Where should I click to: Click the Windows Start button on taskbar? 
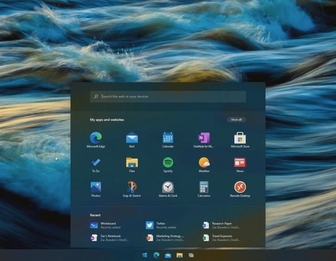145,255
